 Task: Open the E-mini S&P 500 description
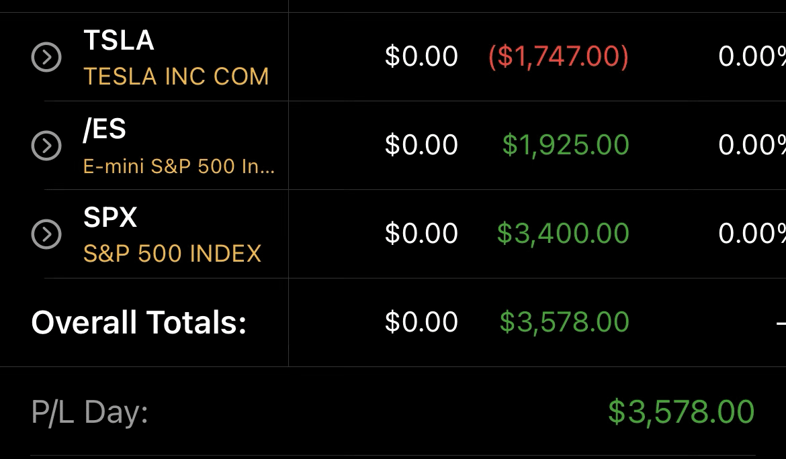[179, 165]
